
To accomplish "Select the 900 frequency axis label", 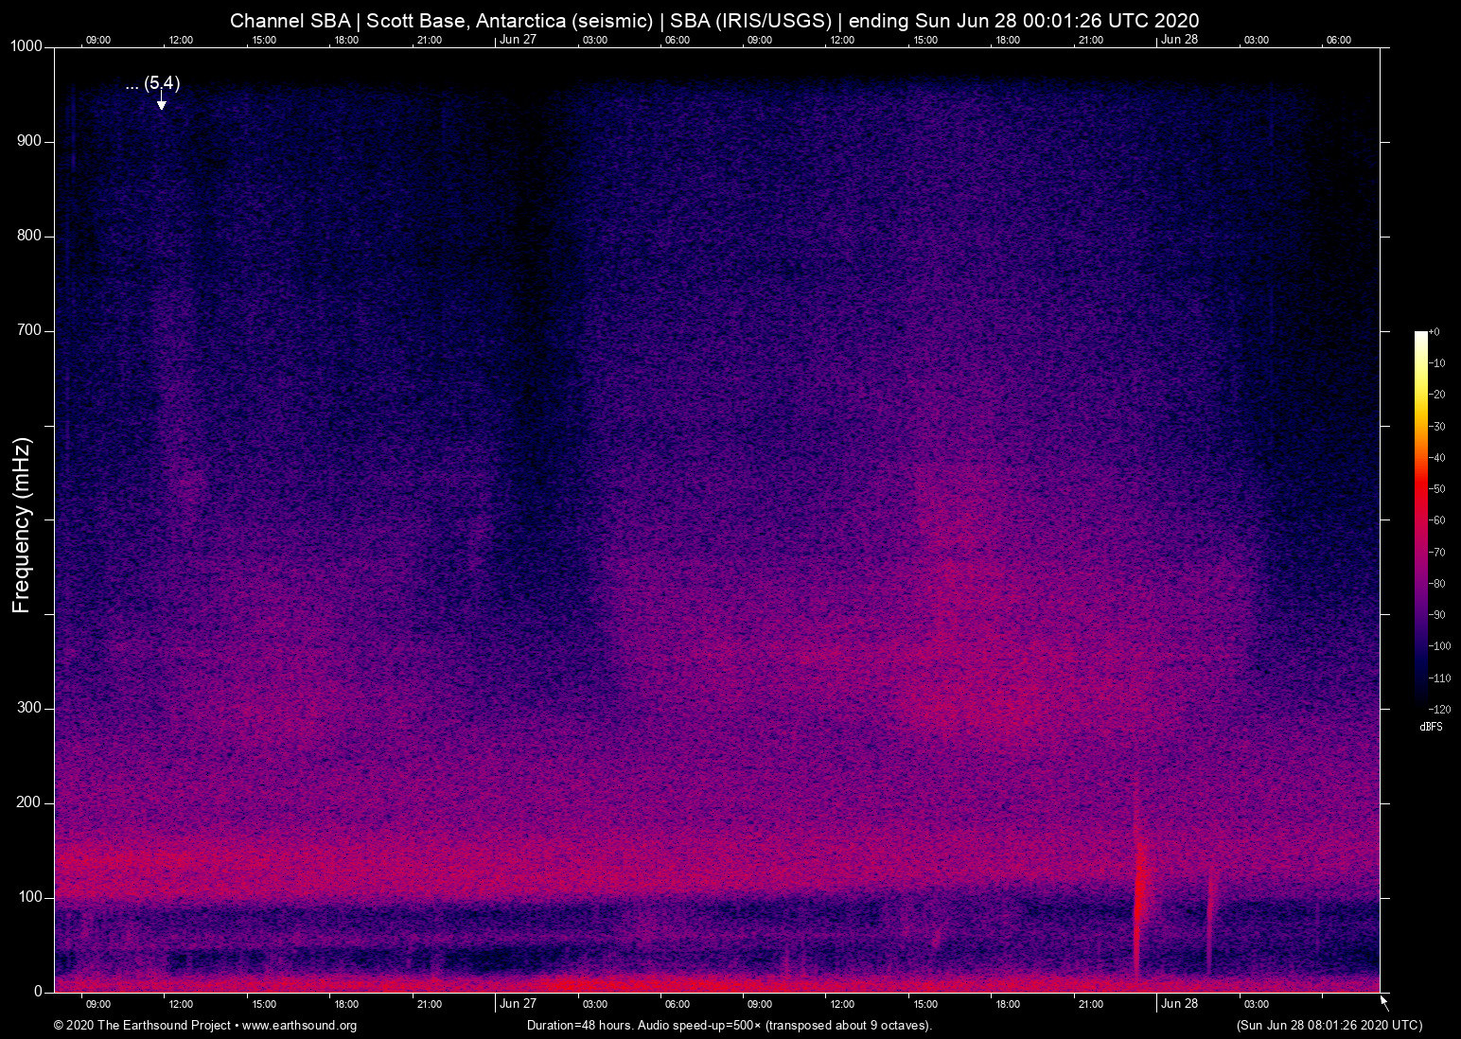I will point(29,141).
